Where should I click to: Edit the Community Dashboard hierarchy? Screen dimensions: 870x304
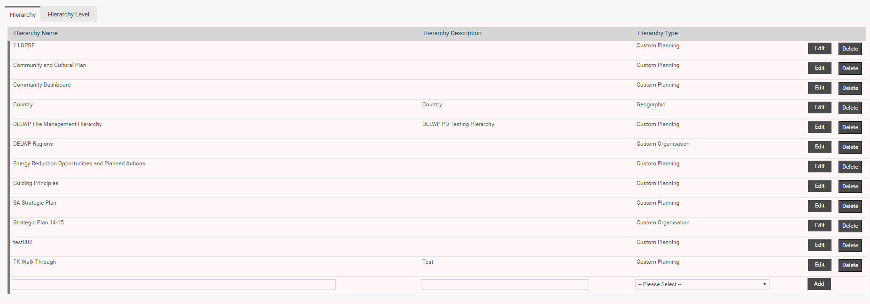coord(820,88)
